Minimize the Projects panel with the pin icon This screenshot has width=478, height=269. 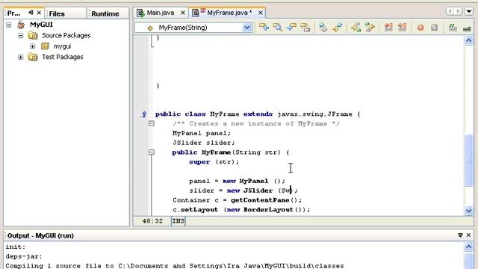[31, 13]
